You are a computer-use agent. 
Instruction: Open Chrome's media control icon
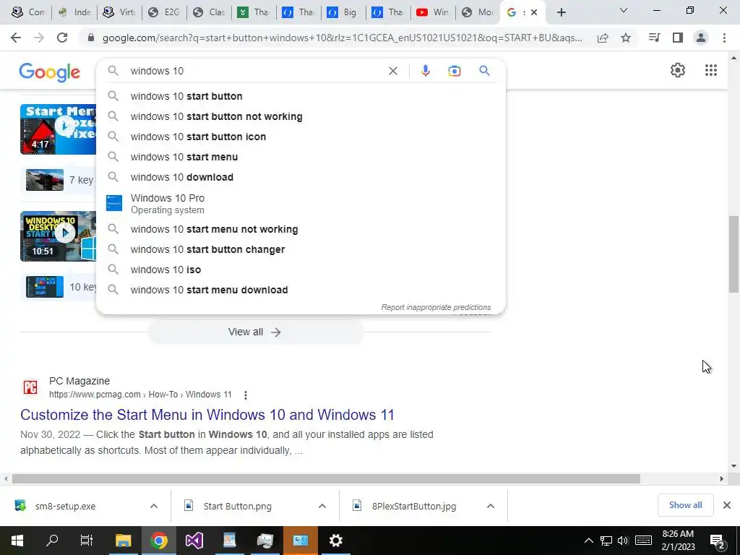[x=654, y=38]
